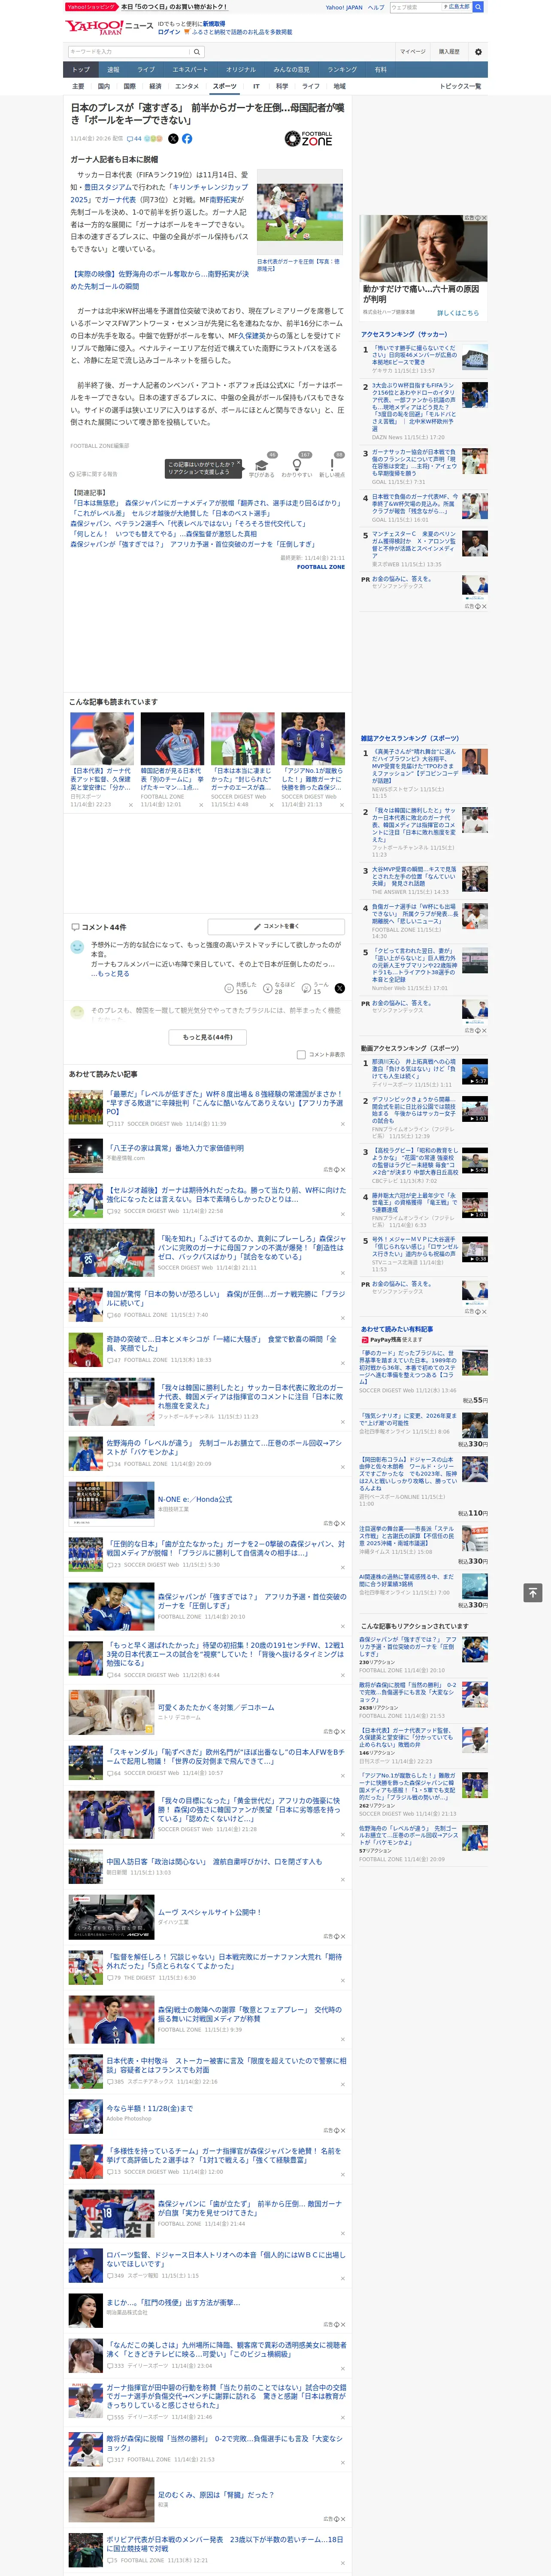Image resolution: width=551 pixels, height=2576 pixels.
Task: Click the blue web search button at top
Action: (478, 7)
